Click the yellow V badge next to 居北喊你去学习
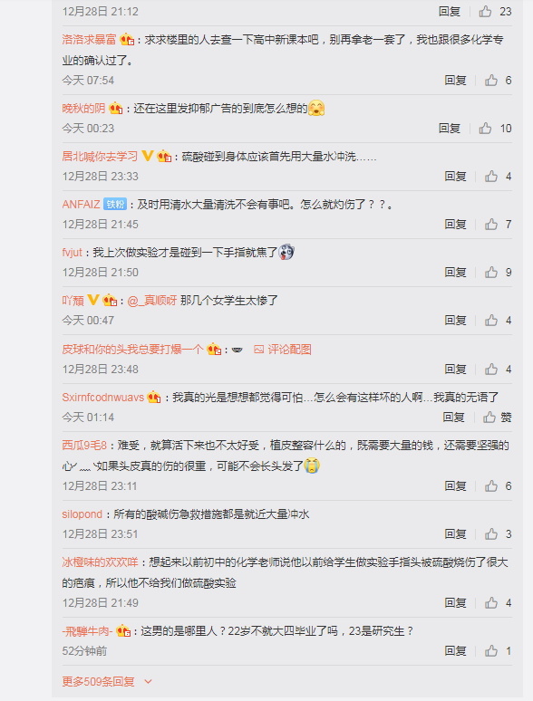533x701 pixels. point(147,156)
